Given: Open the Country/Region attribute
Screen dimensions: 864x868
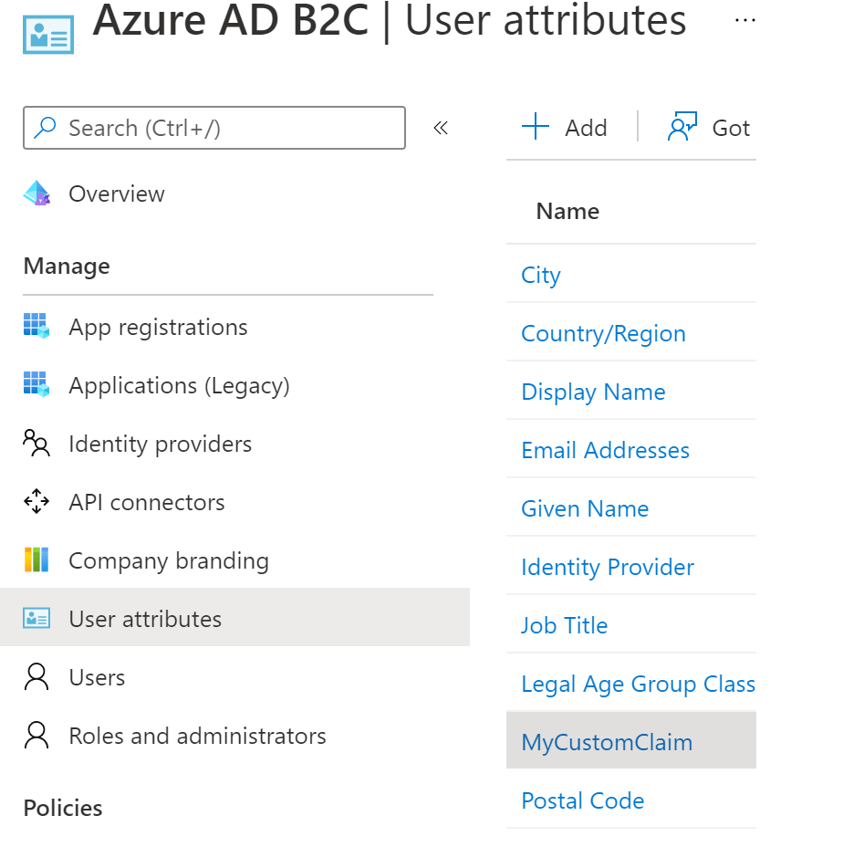Looking at the screenshot, I should [x=603, y=333].
